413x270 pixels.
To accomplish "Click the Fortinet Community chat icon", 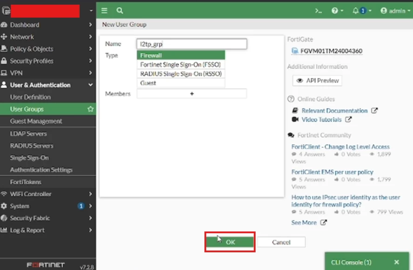I will pos(291,135).
